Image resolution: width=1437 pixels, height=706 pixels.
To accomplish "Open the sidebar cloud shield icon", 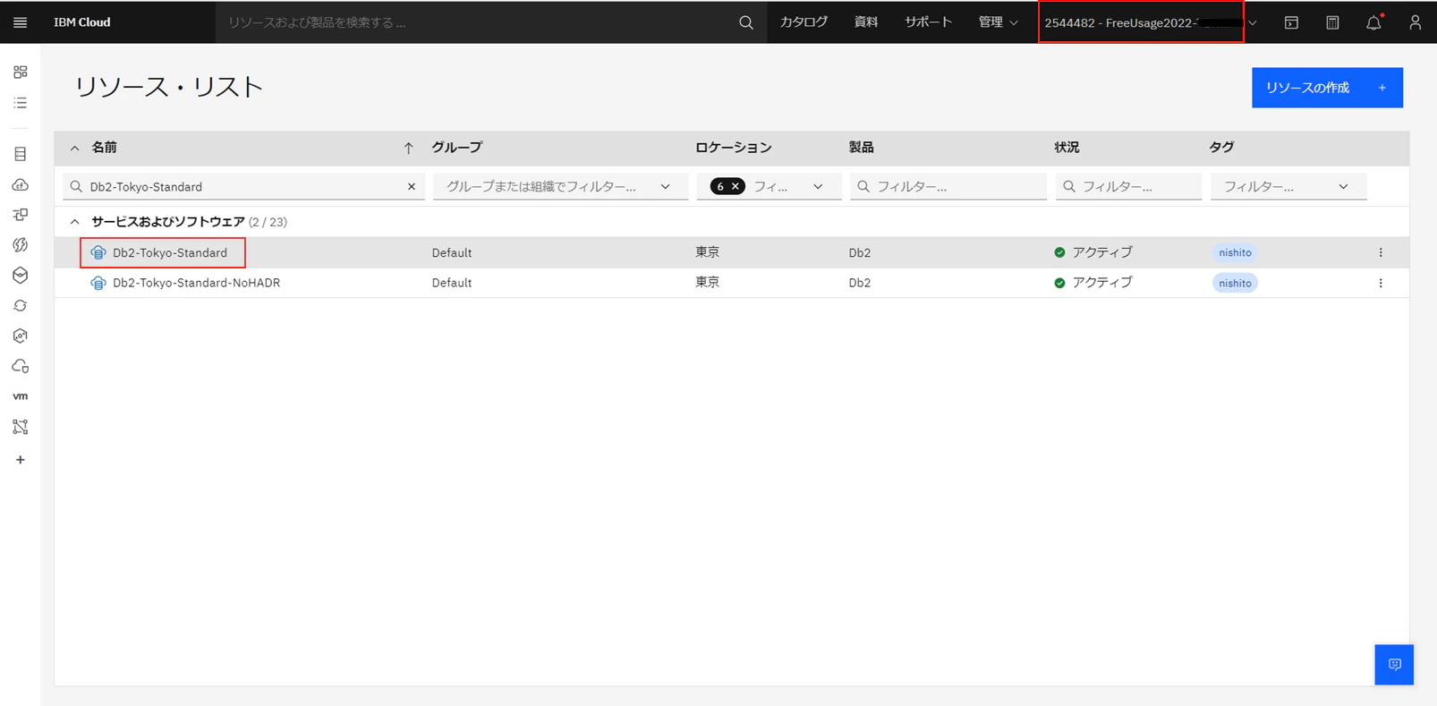I will [20, 367].
